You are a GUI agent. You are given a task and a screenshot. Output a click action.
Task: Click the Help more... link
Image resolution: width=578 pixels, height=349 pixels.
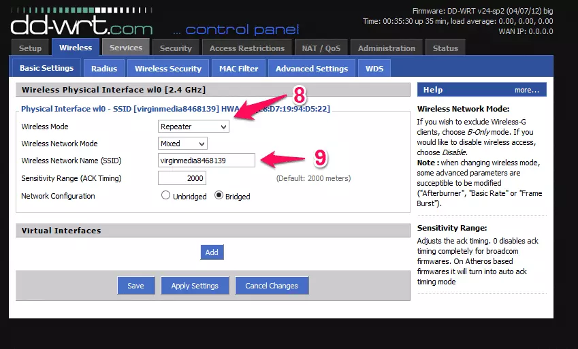pyautogui.click(x=526, y=90)
